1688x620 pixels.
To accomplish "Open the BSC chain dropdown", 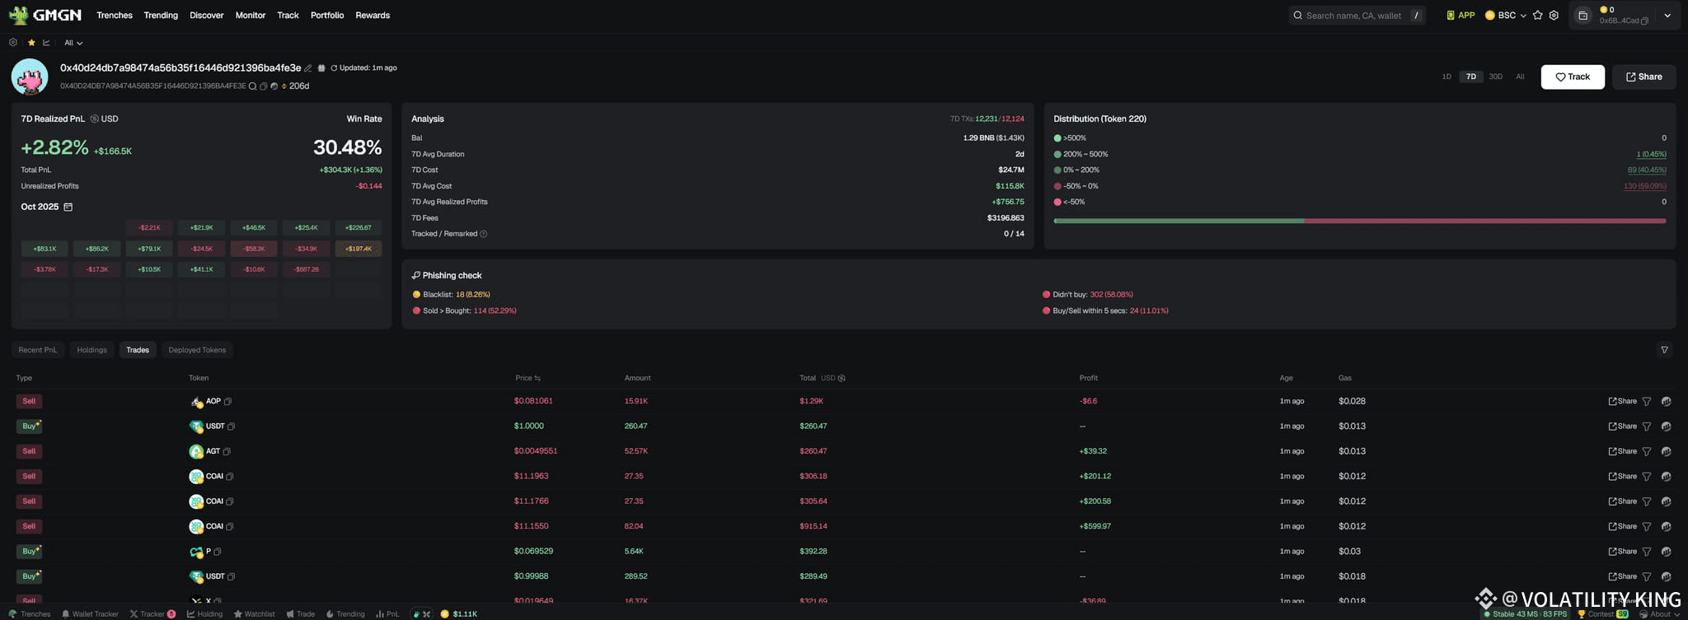I will (1506, 15).
